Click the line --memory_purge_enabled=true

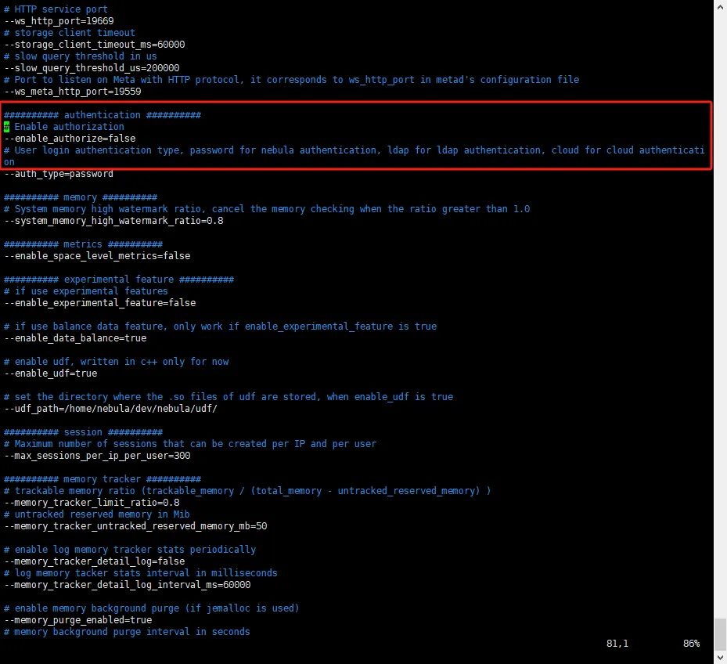click(78, 620)
